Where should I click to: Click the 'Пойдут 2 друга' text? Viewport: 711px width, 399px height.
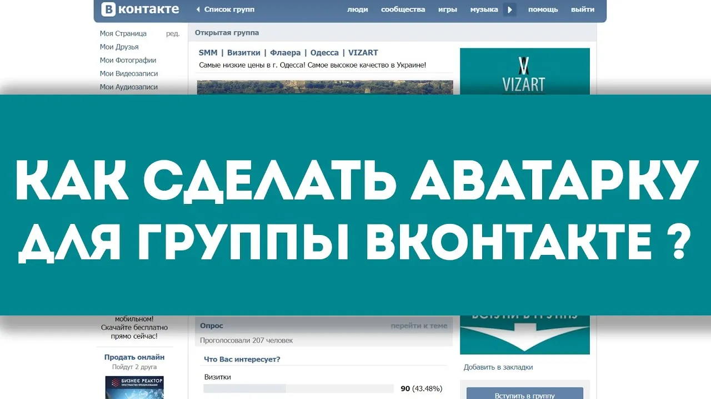pyautogui.click(x=134, y=367)
